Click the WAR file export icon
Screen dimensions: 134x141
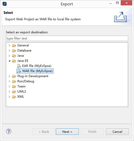[19, 71]
